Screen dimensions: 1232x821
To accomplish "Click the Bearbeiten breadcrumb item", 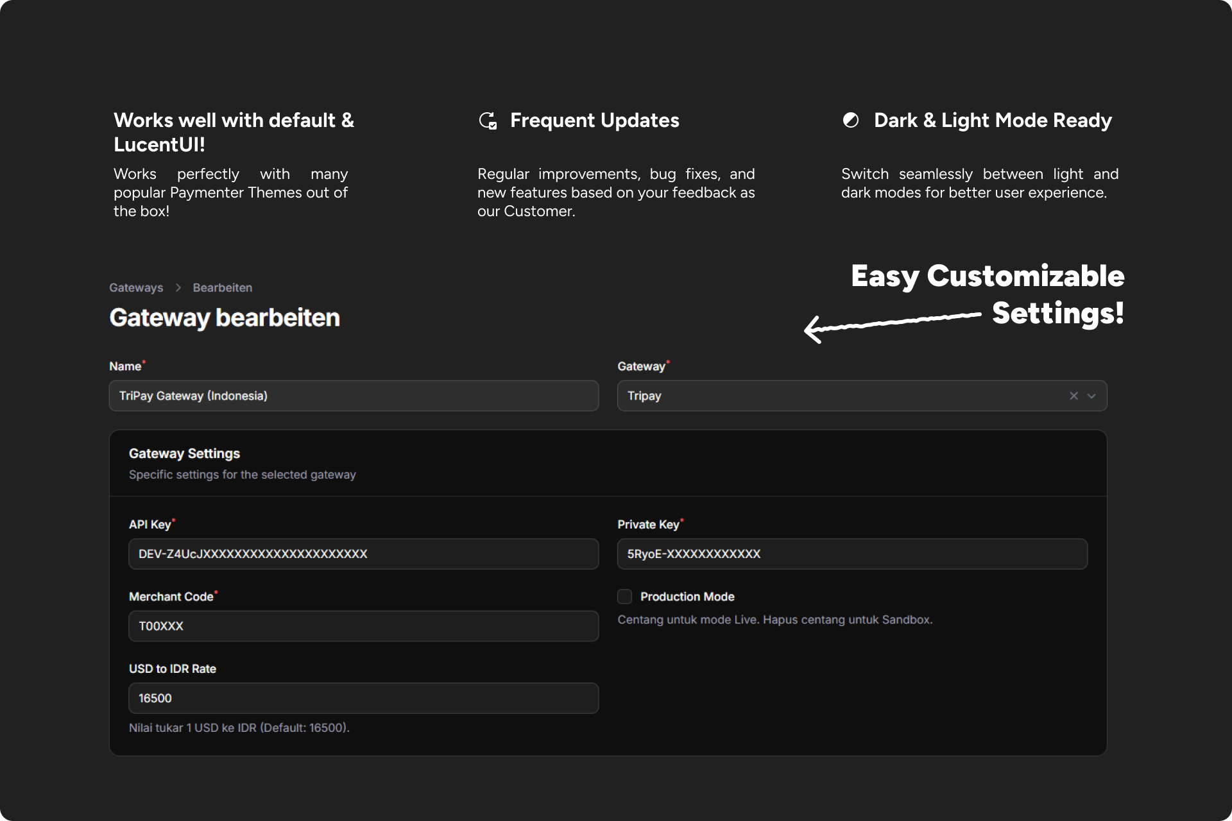I will (x=222, y=288).
